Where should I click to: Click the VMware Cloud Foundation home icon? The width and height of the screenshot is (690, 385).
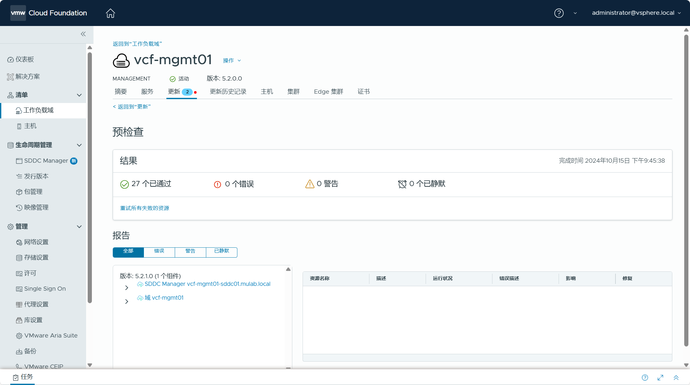coord(110,13)
